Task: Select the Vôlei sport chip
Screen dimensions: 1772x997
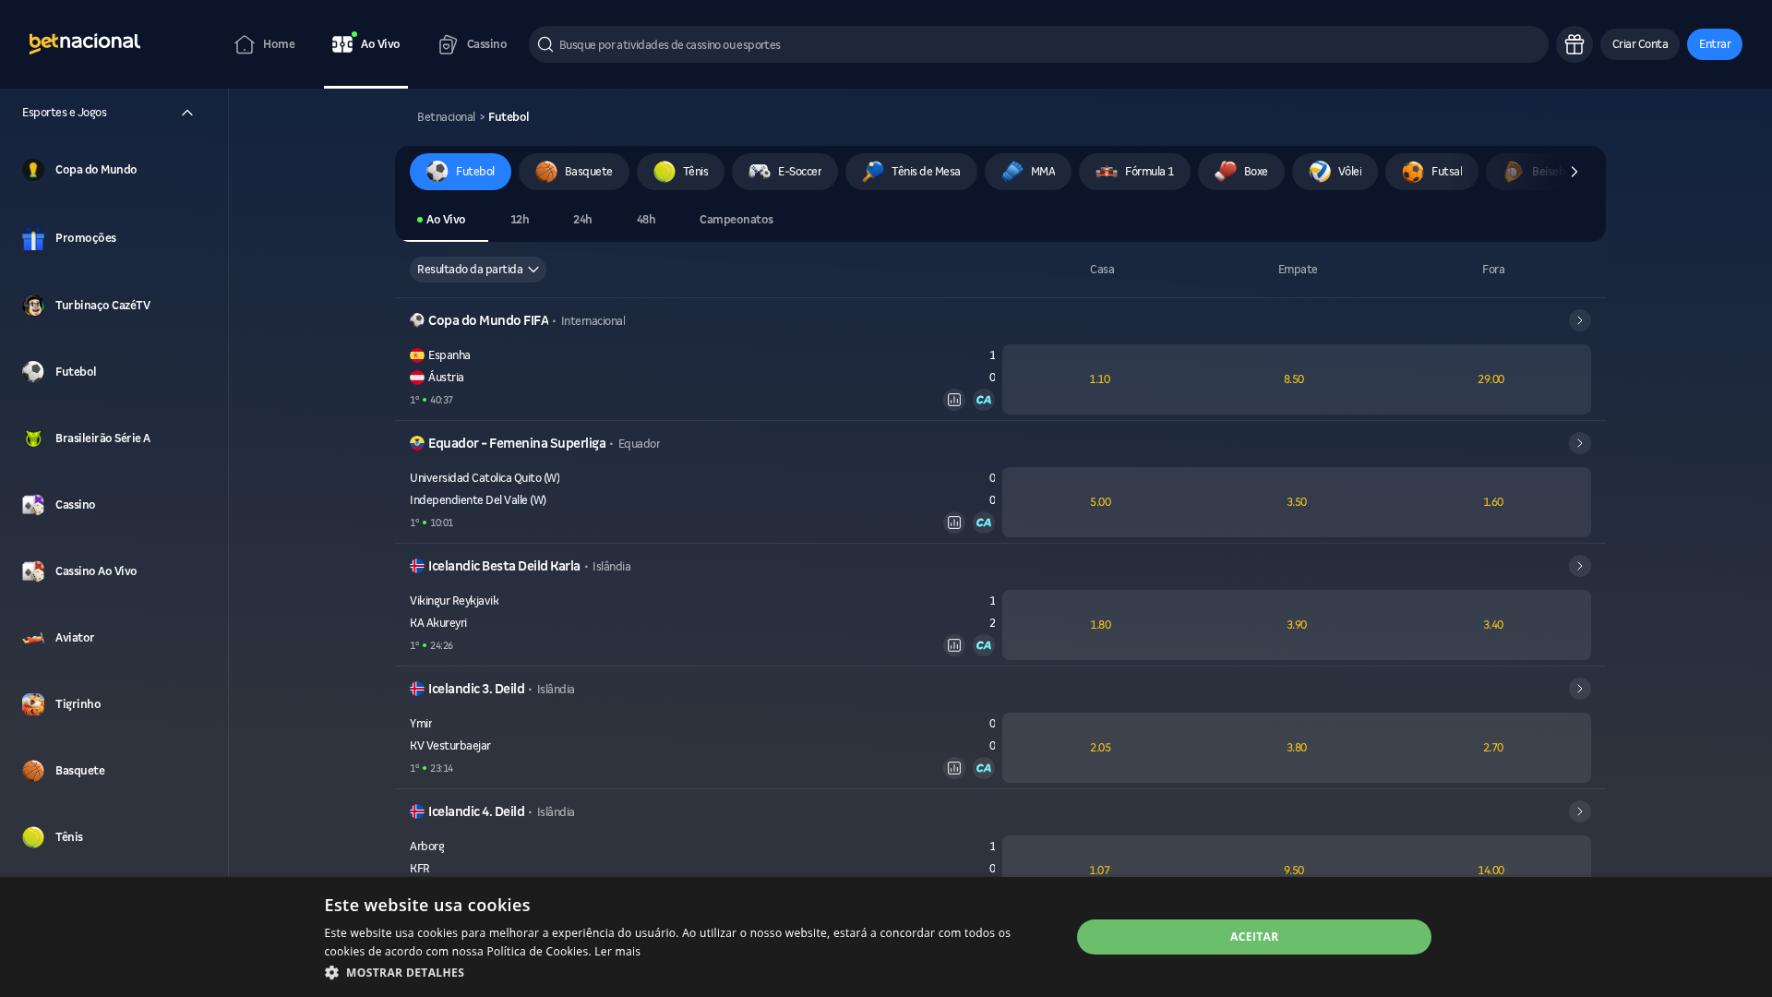Action: pyautogui.click(x=1335, y=172)
